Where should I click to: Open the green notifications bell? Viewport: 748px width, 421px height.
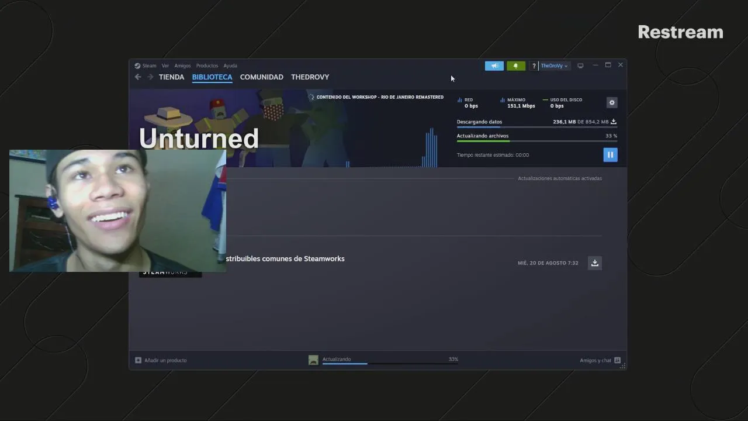coord(515,65)
